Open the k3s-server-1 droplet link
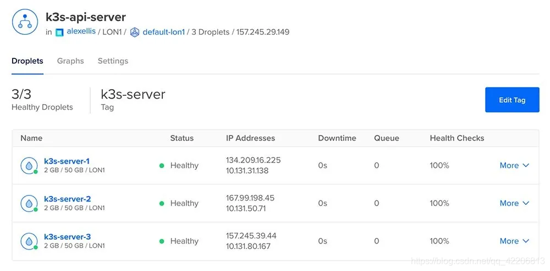 click(x=67, y=161)
